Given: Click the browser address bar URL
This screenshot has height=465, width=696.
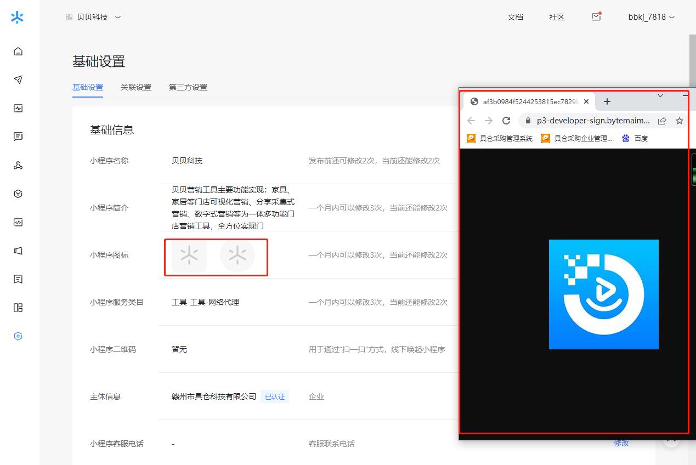Looking at the screenshot, I should pyautogui.click(x=592, y=121).
